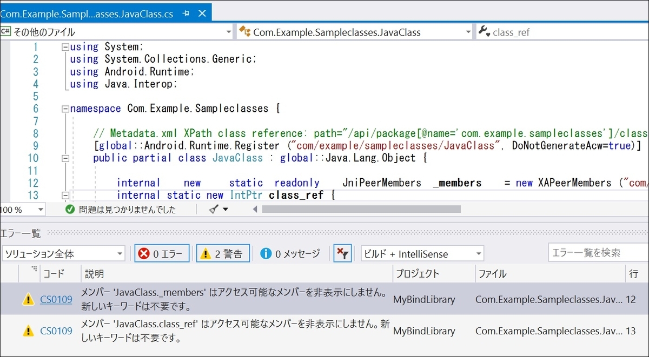Open the project dropdown 'その他のファイル'
The image size is (649, 357).
click(x=116, y=32)
